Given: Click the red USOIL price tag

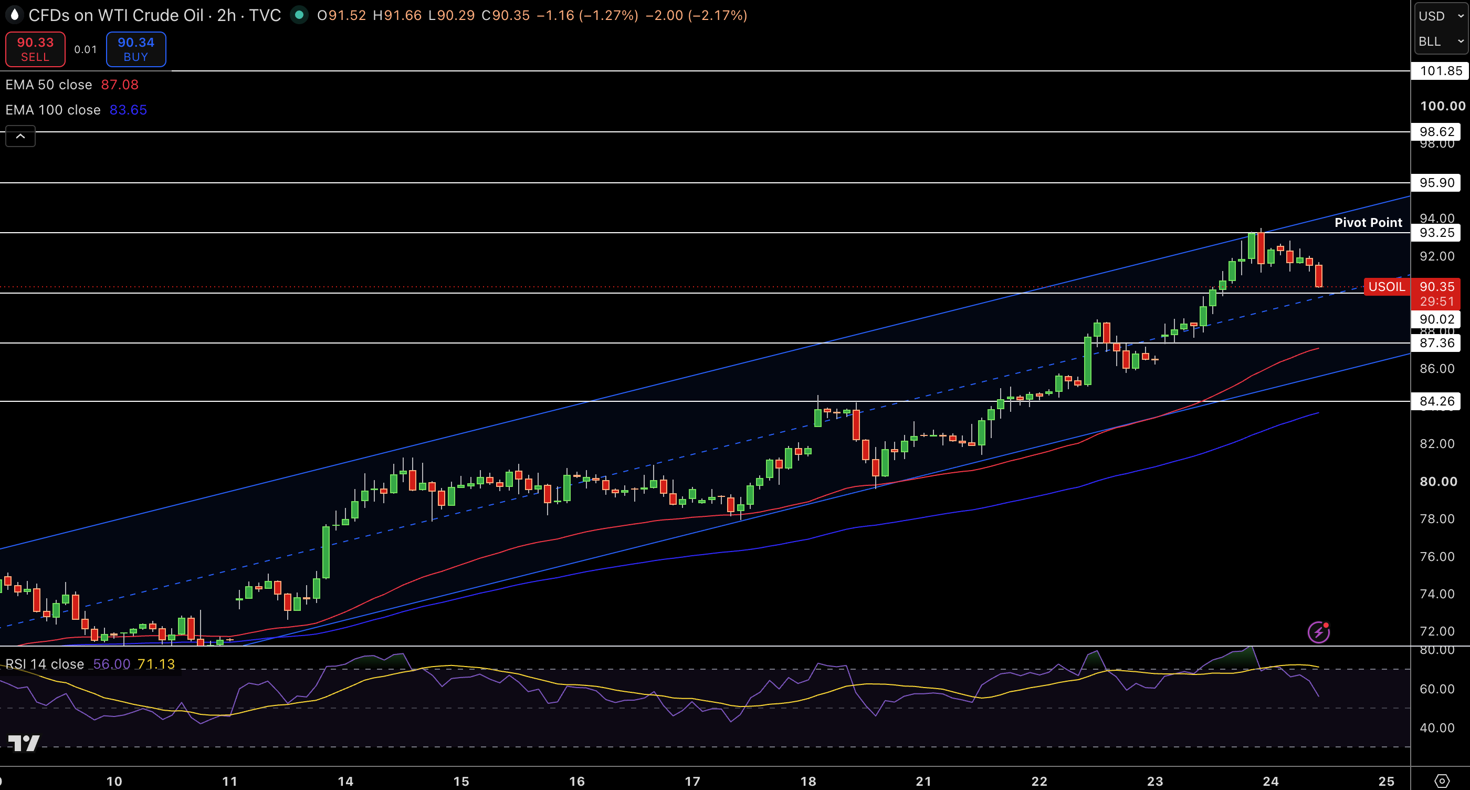Looking at the screenshot, I should [1387, 287].
